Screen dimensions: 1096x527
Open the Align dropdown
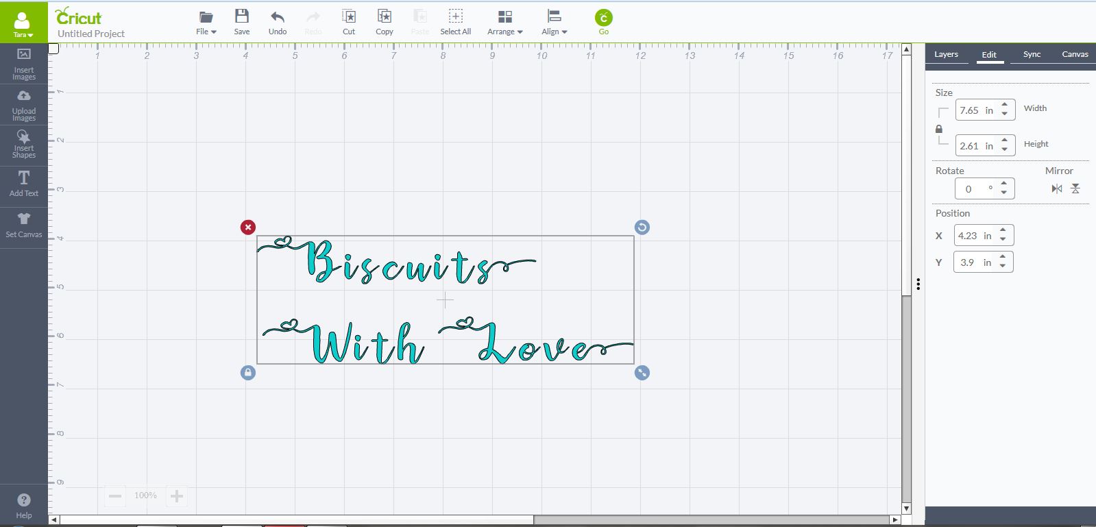pos(555,23)
